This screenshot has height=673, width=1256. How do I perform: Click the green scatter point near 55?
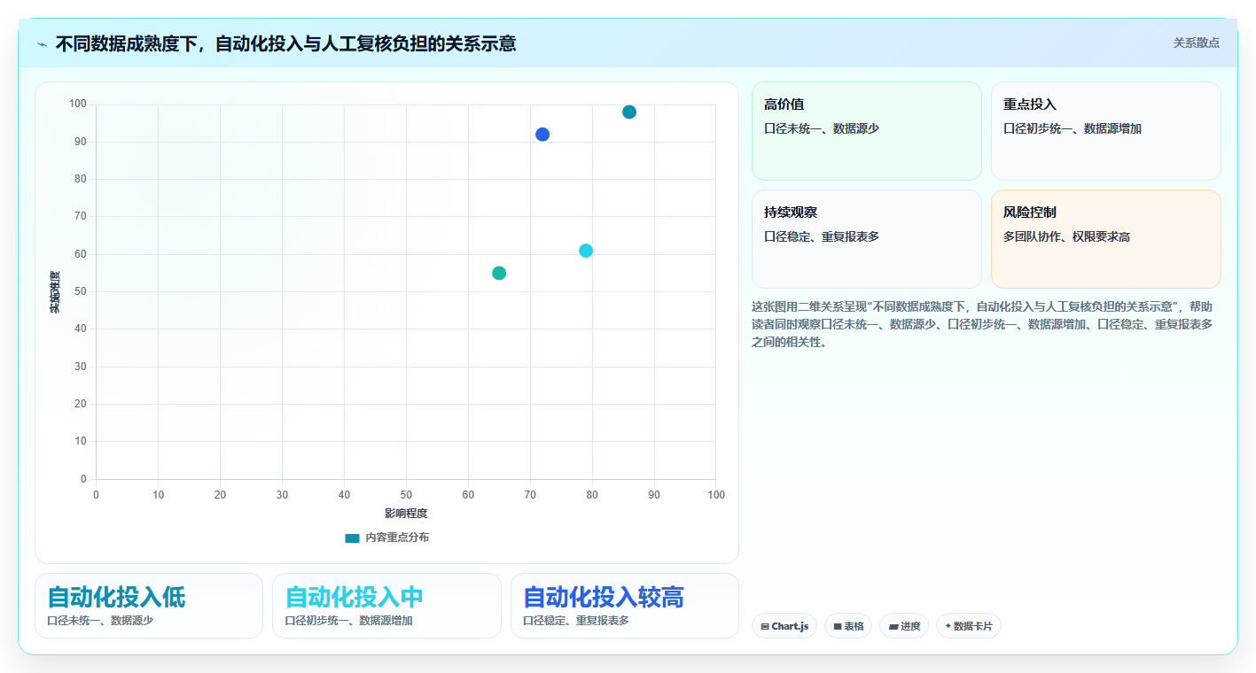tap(499, 273)
